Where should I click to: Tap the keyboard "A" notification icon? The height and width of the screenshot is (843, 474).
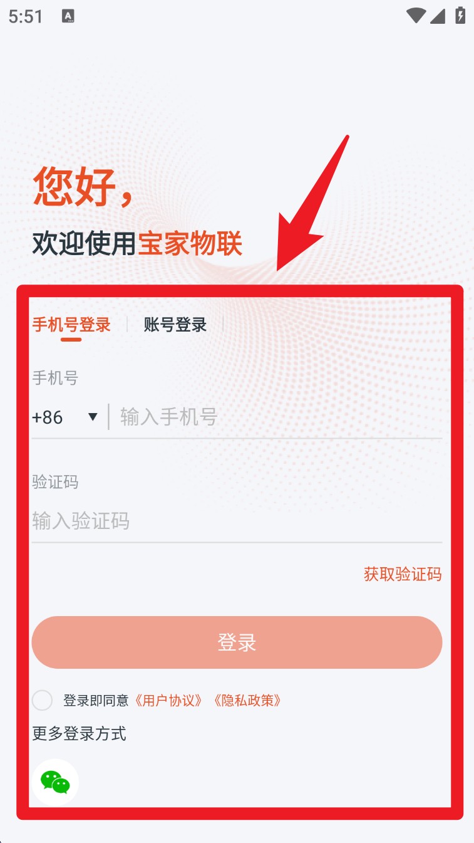pyautogui.click(x=68, y=17)
